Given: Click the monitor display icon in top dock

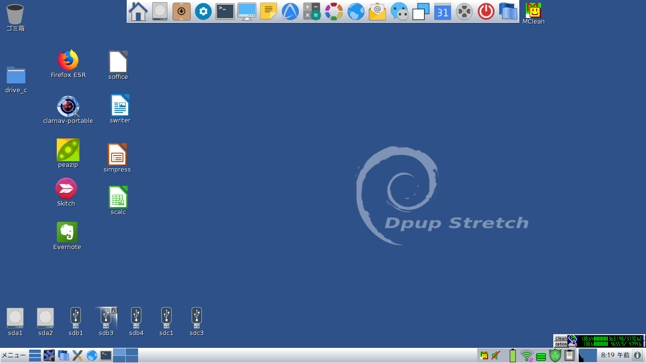Looking at the screenshot, I should click(x=247, y=11).
